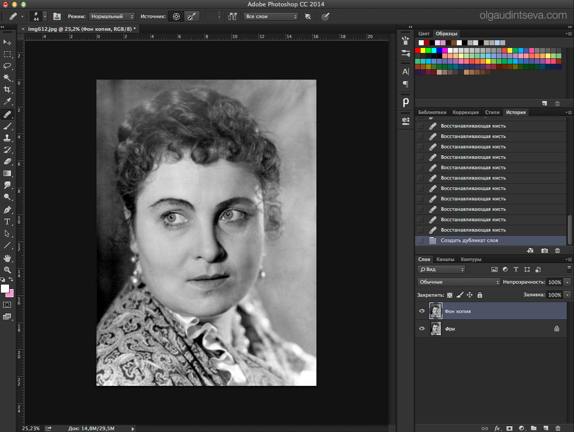Select the Создать дубликат слоя history state
Image resolution: width=574 pixels, height=432 pixels.
(491, 241)
